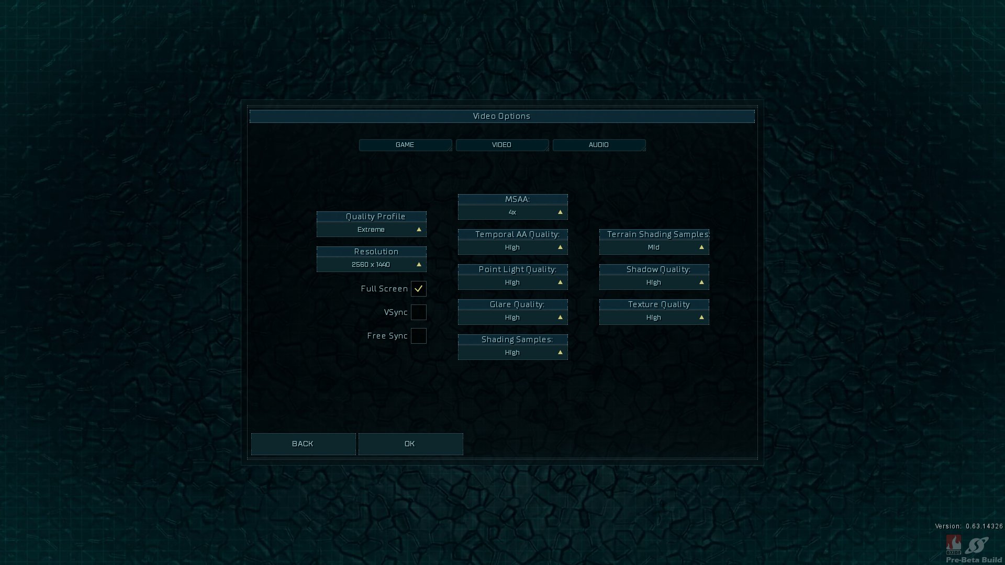Viewport: 1005px width, 565px height.
Task: Open the Glare Quality dropdown
Action: (x=512, y=318)
